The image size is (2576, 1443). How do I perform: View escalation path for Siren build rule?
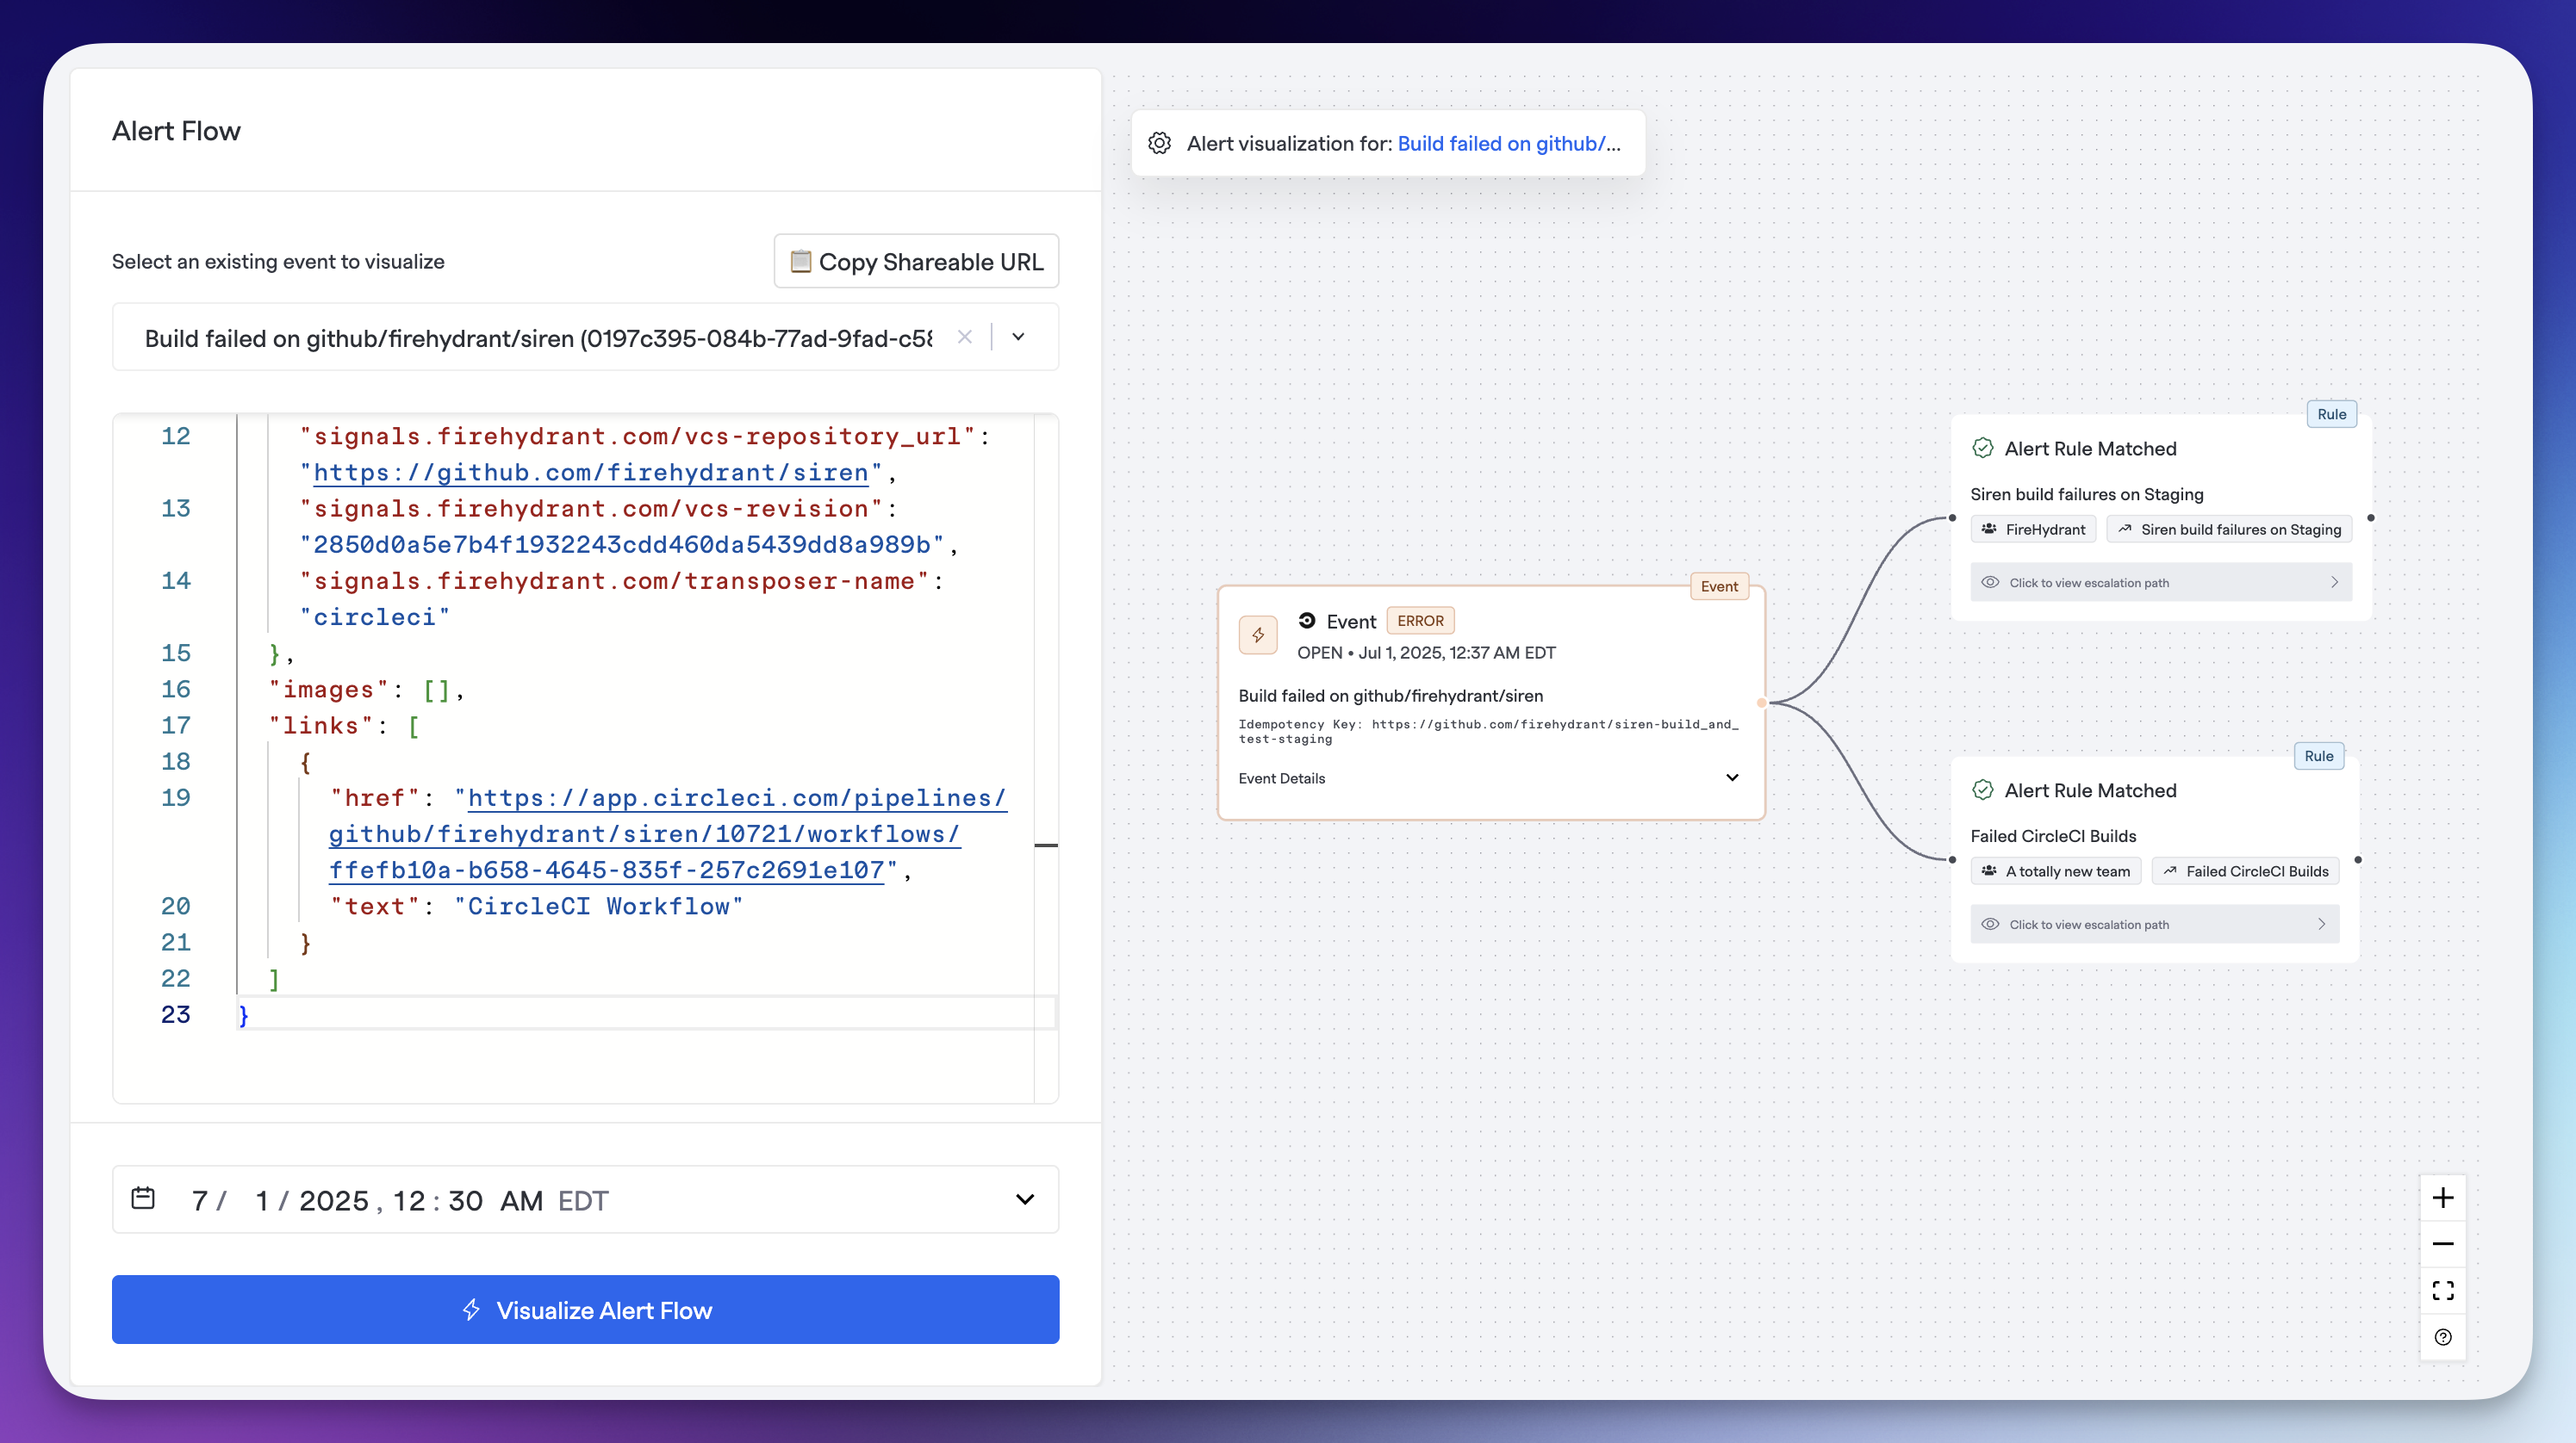2161,583
